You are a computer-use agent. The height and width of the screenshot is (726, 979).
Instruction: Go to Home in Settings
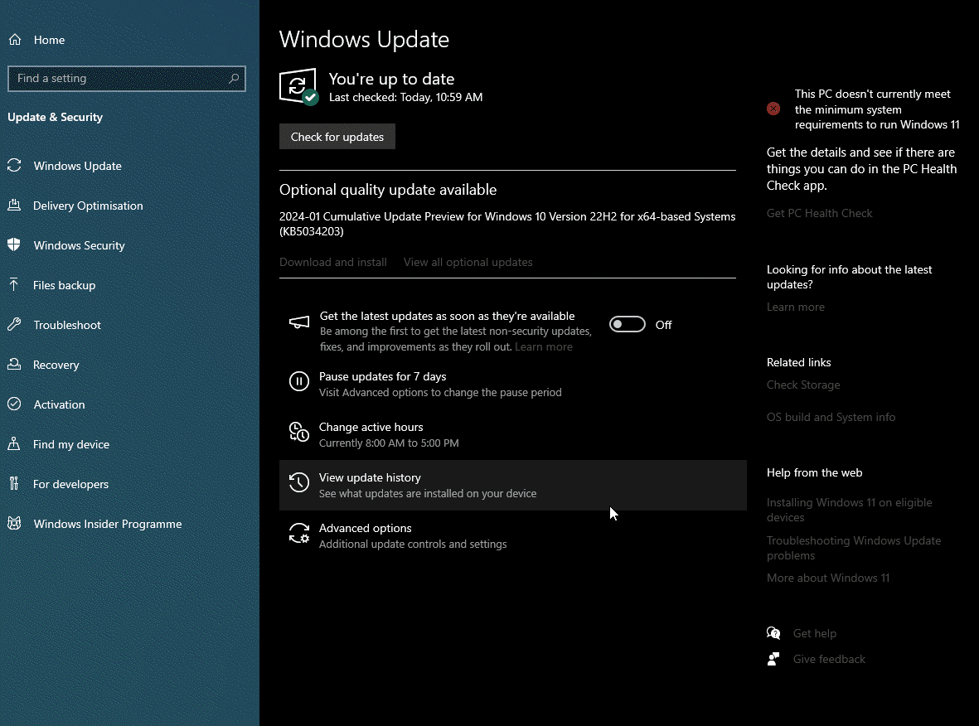coord(50,40)
